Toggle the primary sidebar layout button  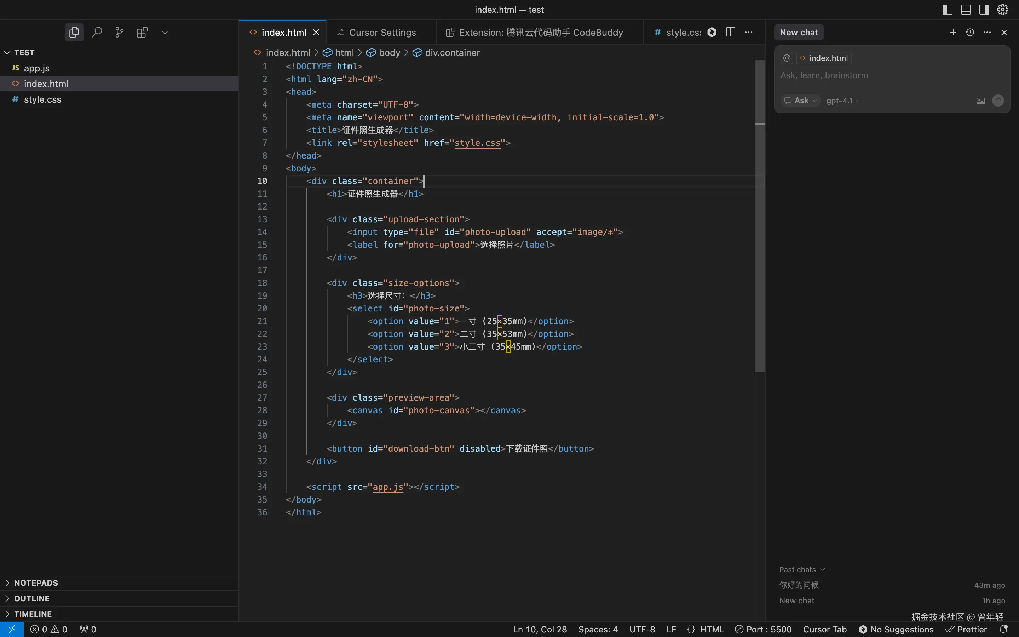click(948, 9)
